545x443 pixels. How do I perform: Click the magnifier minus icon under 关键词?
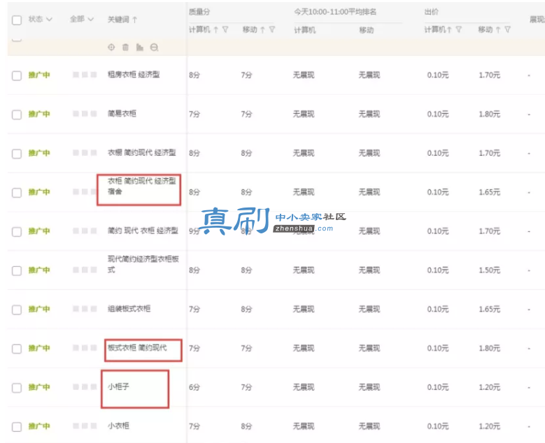[155, 48]
